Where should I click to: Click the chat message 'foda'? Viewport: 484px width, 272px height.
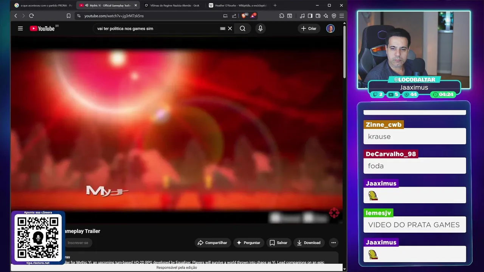pos(376,166)
